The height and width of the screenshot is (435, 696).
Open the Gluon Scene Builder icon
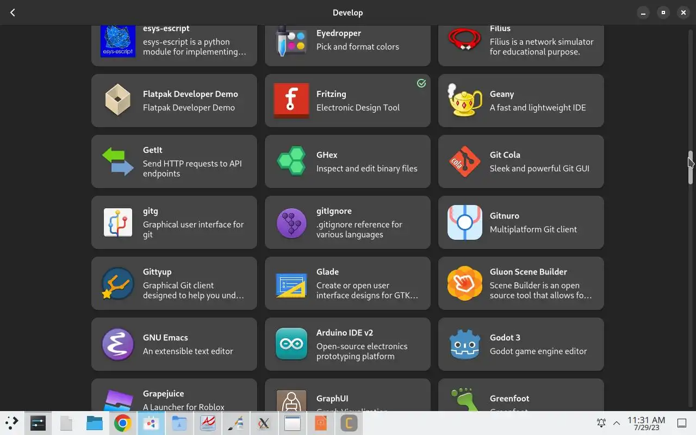(x=464, y=283)
